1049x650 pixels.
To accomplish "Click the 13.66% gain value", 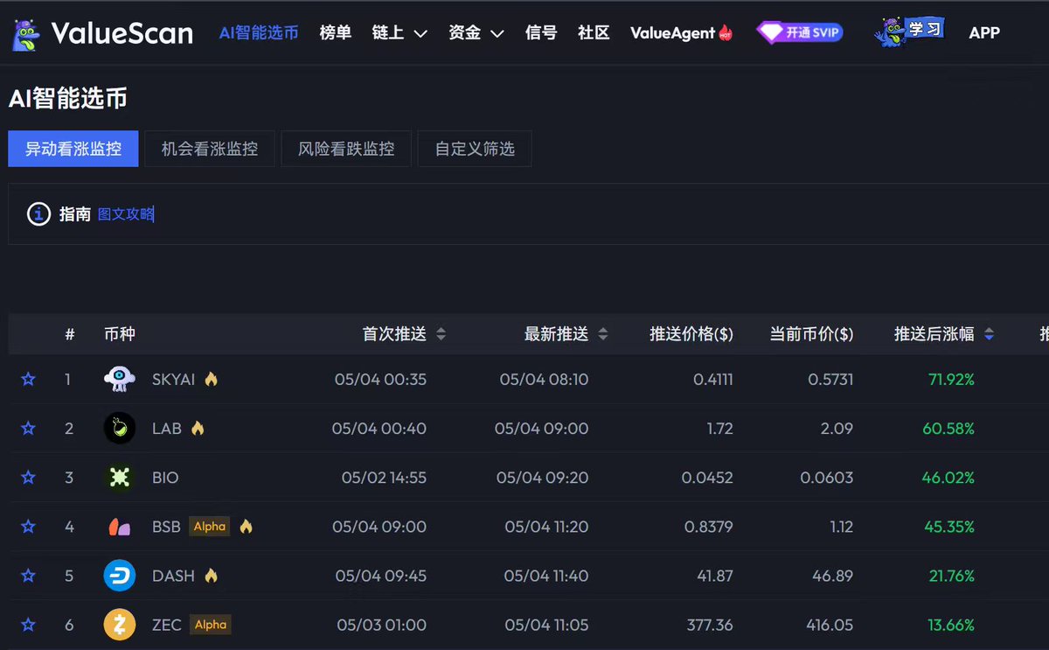I will pos(951,625).
